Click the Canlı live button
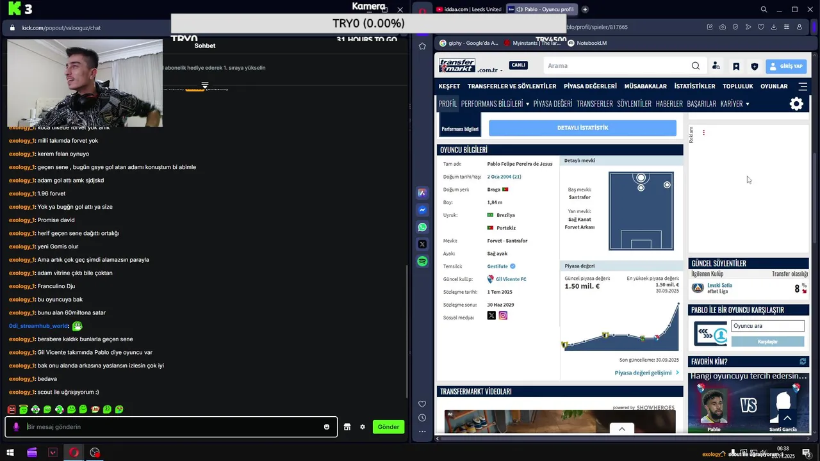Screen dimensions: 820x461 pos(518,65)
